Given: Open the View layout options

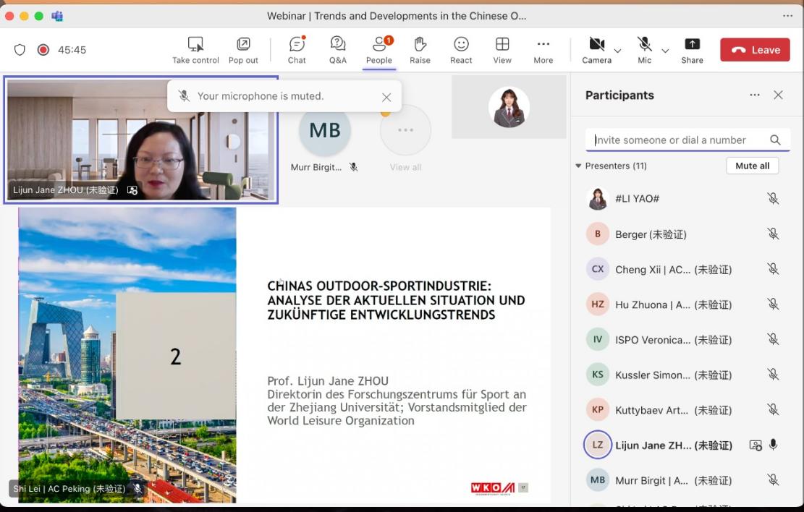Looking at the screenshot, I should (502, 50).
